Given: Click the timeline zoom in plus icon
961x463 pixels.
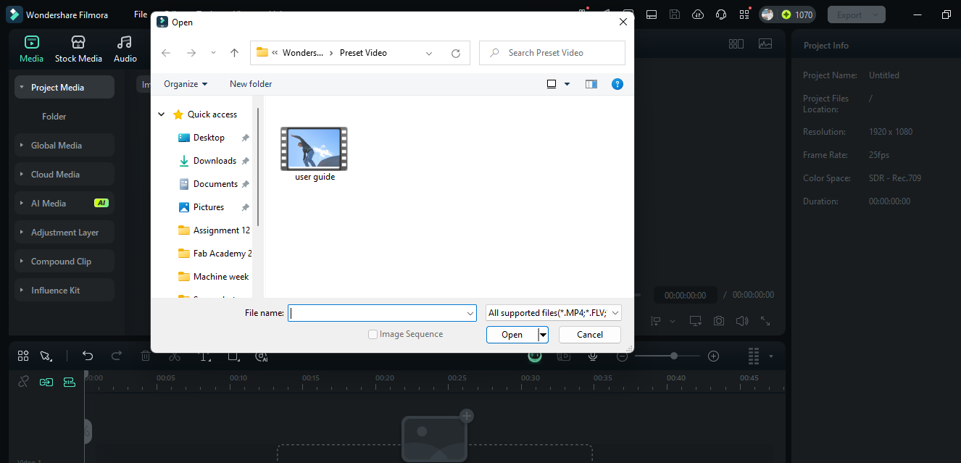Looking at the screenshot, I should [x=713, y=356].
